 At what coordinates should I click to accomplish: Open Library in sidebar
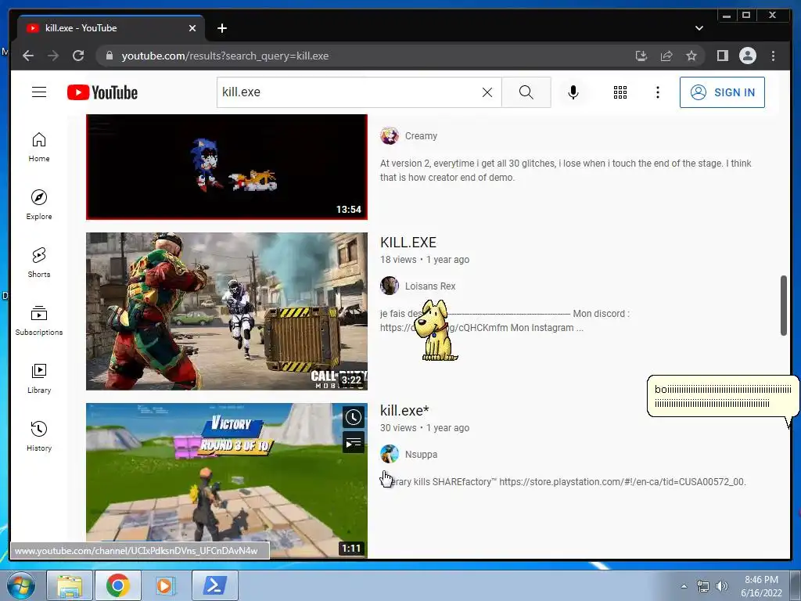(39, 378)
